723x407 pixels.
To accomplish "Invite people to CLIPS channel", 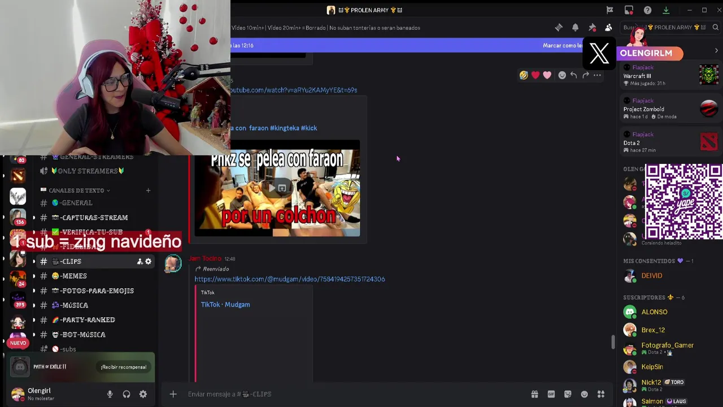I will 140,261.
